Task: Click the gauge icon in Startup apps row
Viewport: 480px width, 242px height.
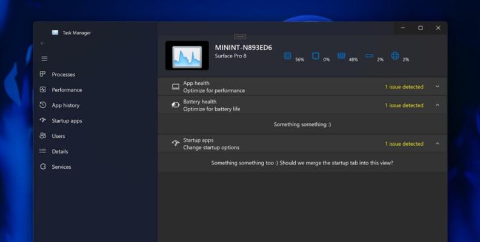Action: click(x=176, y=143)
